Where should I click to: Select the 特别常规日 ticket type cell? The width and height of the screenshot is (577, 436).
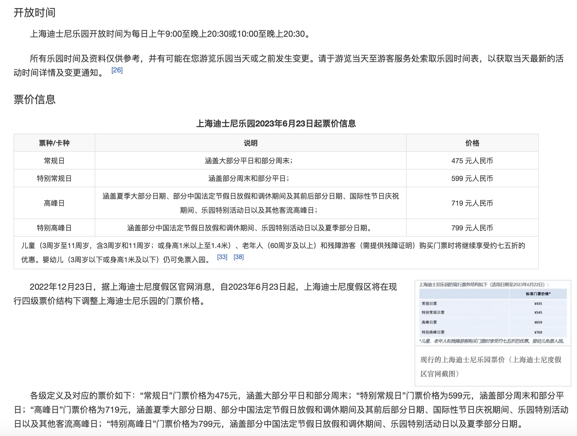[54, 178]
